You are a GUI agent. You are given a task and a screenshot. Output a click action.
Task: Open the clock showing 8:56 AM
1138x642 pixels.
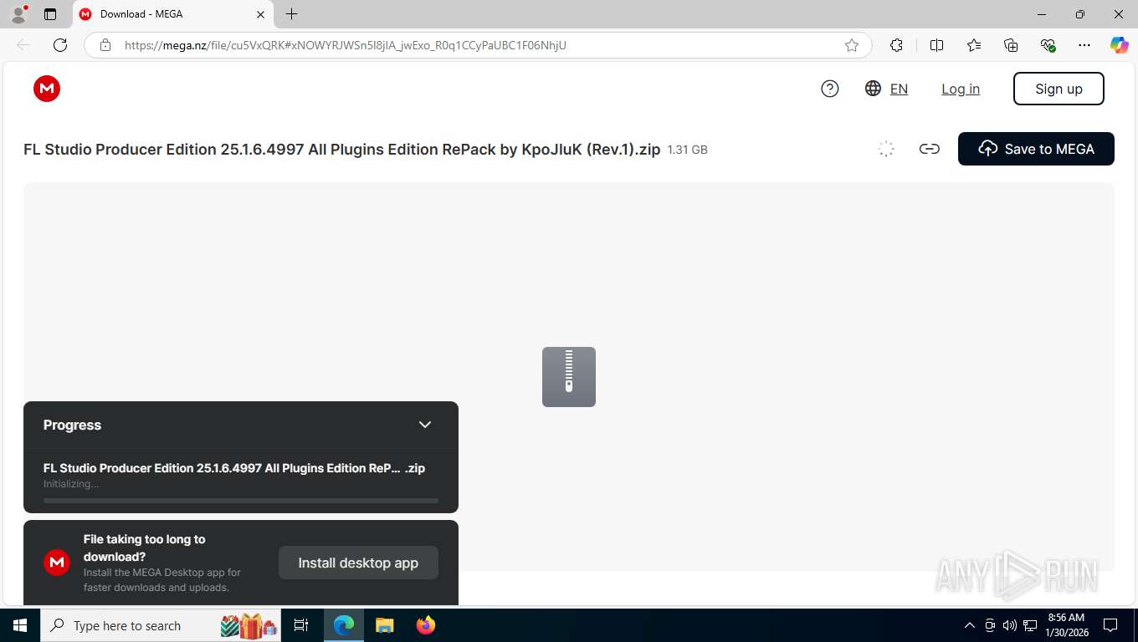1065,625
